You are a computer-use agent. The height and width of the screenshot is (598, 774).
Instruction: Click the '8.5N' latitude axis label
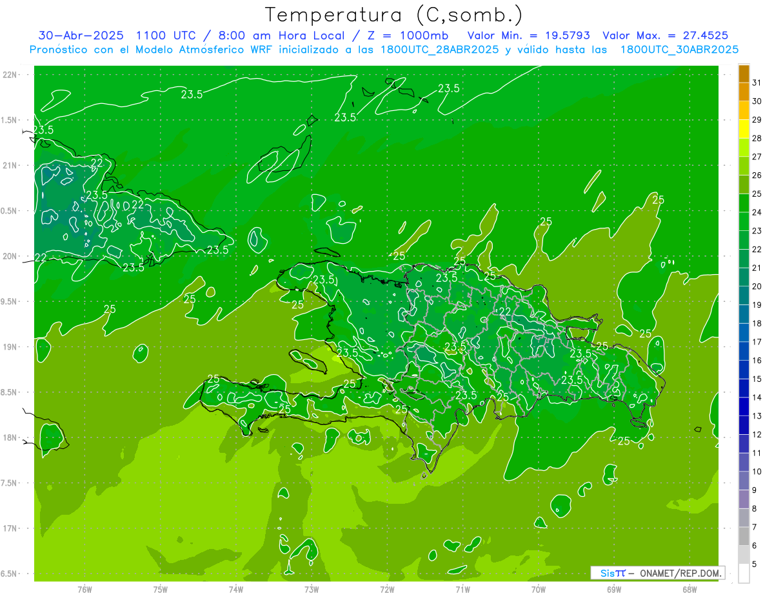coord(10,392)
